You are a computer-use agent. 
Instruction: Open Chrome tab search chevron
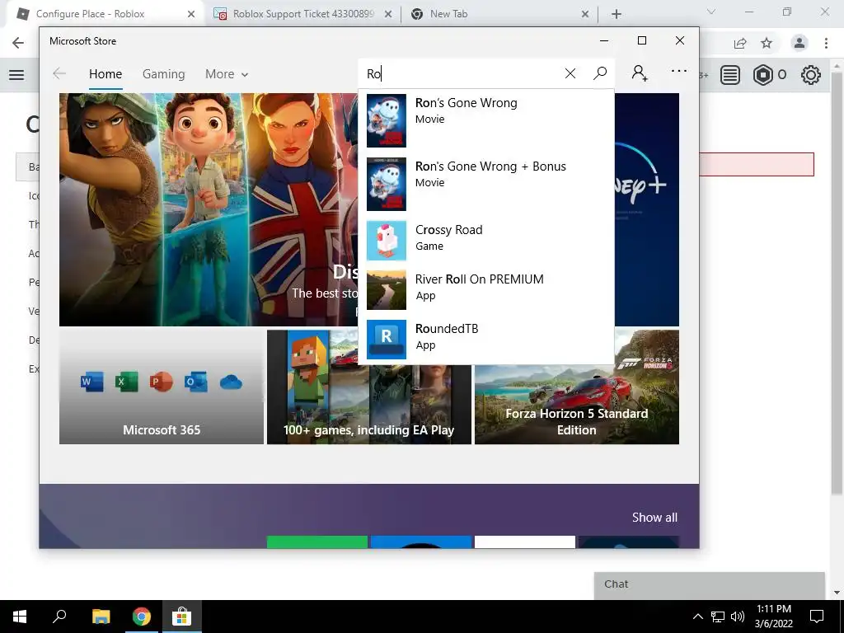[x=711, y=12]
